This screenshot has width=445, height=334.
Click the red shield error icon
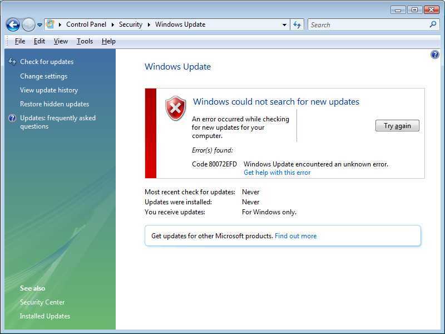click(x=176, y=108)
